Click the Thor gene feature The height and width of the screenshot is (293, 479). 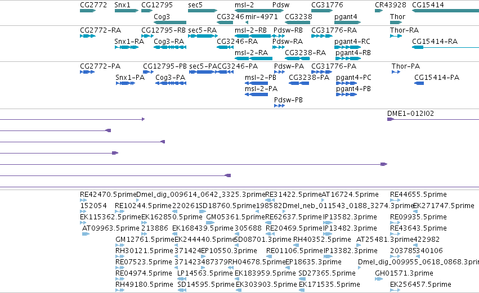pyautogui.click(x=396, y=22)
